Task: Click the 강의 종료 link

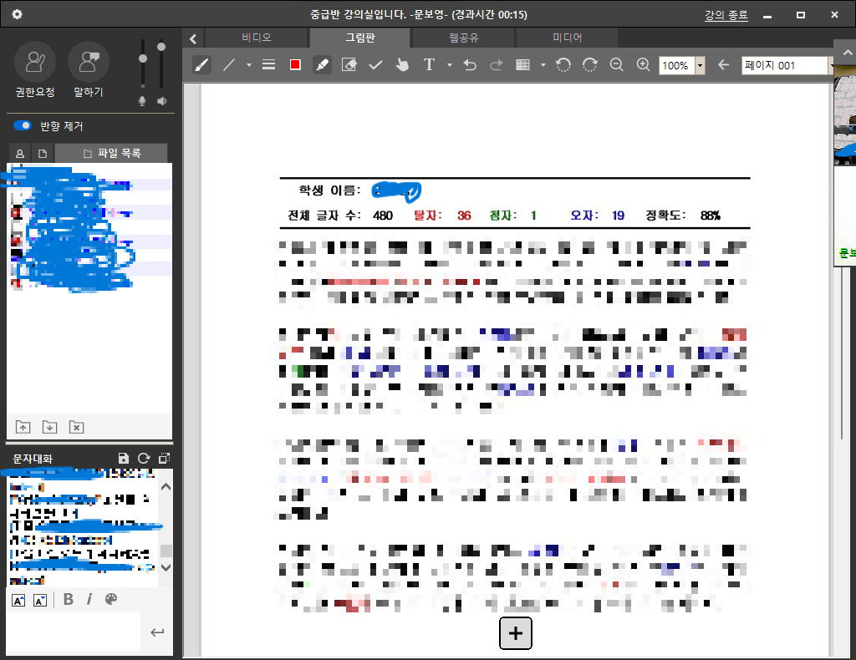Action: [726, 15]
